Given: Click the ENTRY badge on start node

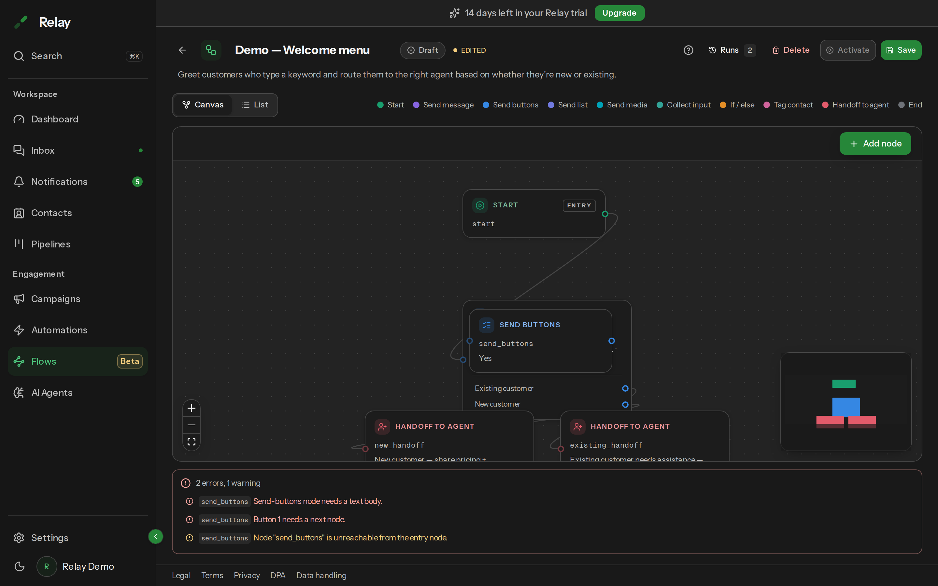Looking at the screenshot, I should (579, 205).
